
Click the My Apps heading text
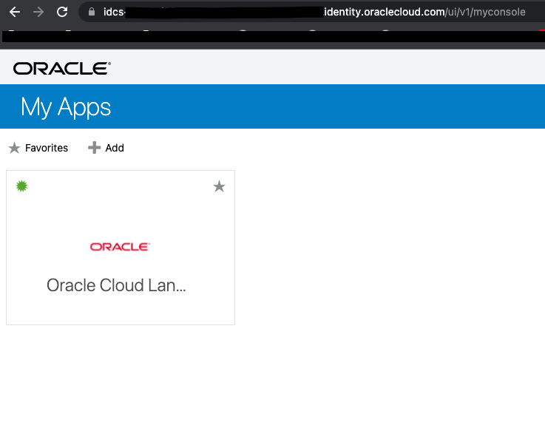(x=66, y=107)
